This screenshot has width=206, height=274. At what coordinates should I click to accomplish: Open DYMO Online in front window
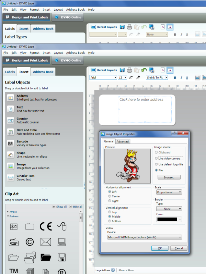point(68,60)
